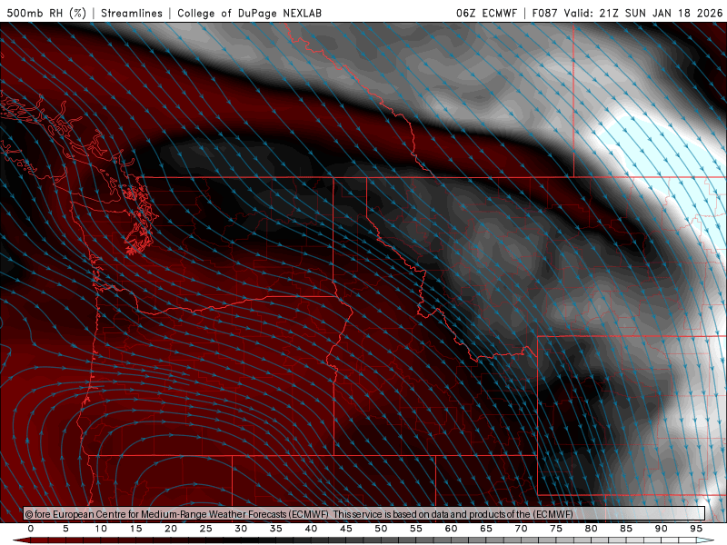This screenshot has width=727, height=545.
Task: Select the "10" color scale label
Action: [x=101, y=529]
